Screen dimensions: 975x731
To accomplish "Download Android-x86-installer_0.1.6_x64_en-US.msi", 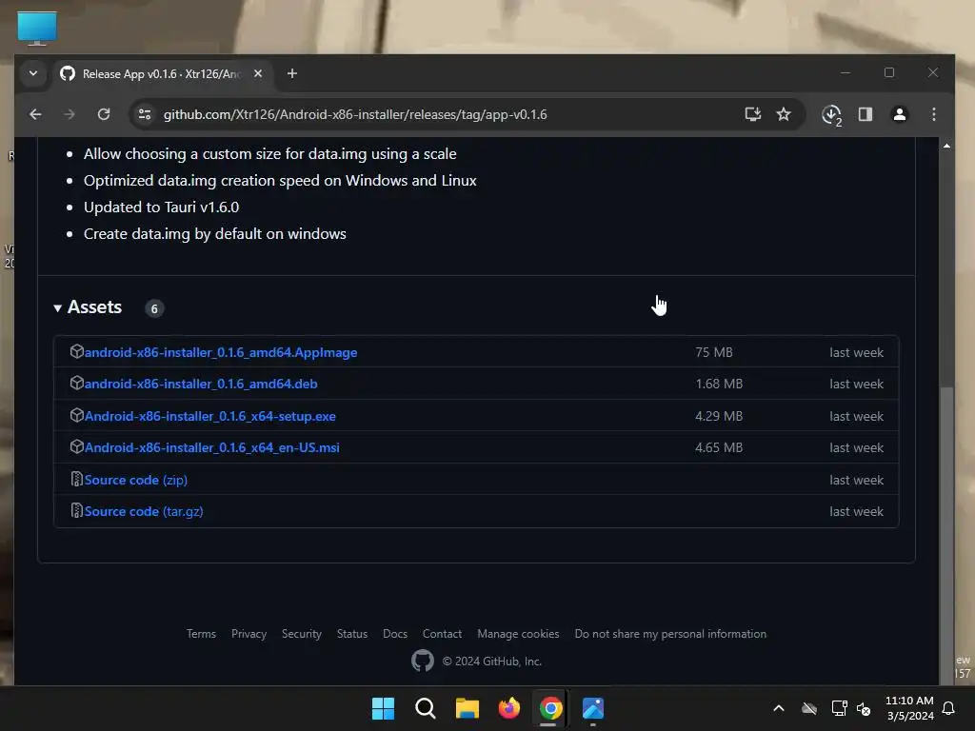I will point(212,447).
